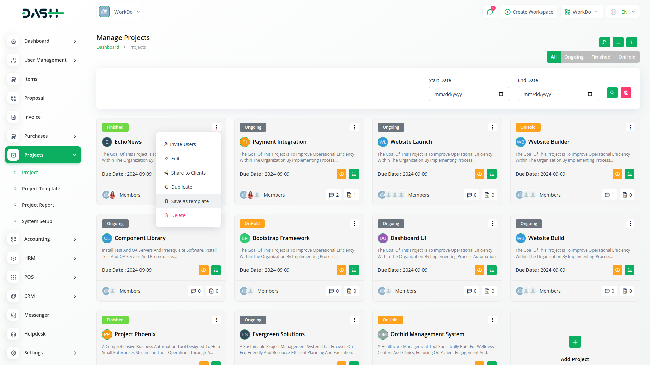Screen dimensions: 650x365
Task: Switch to list view icon
Action: point(618,42)
